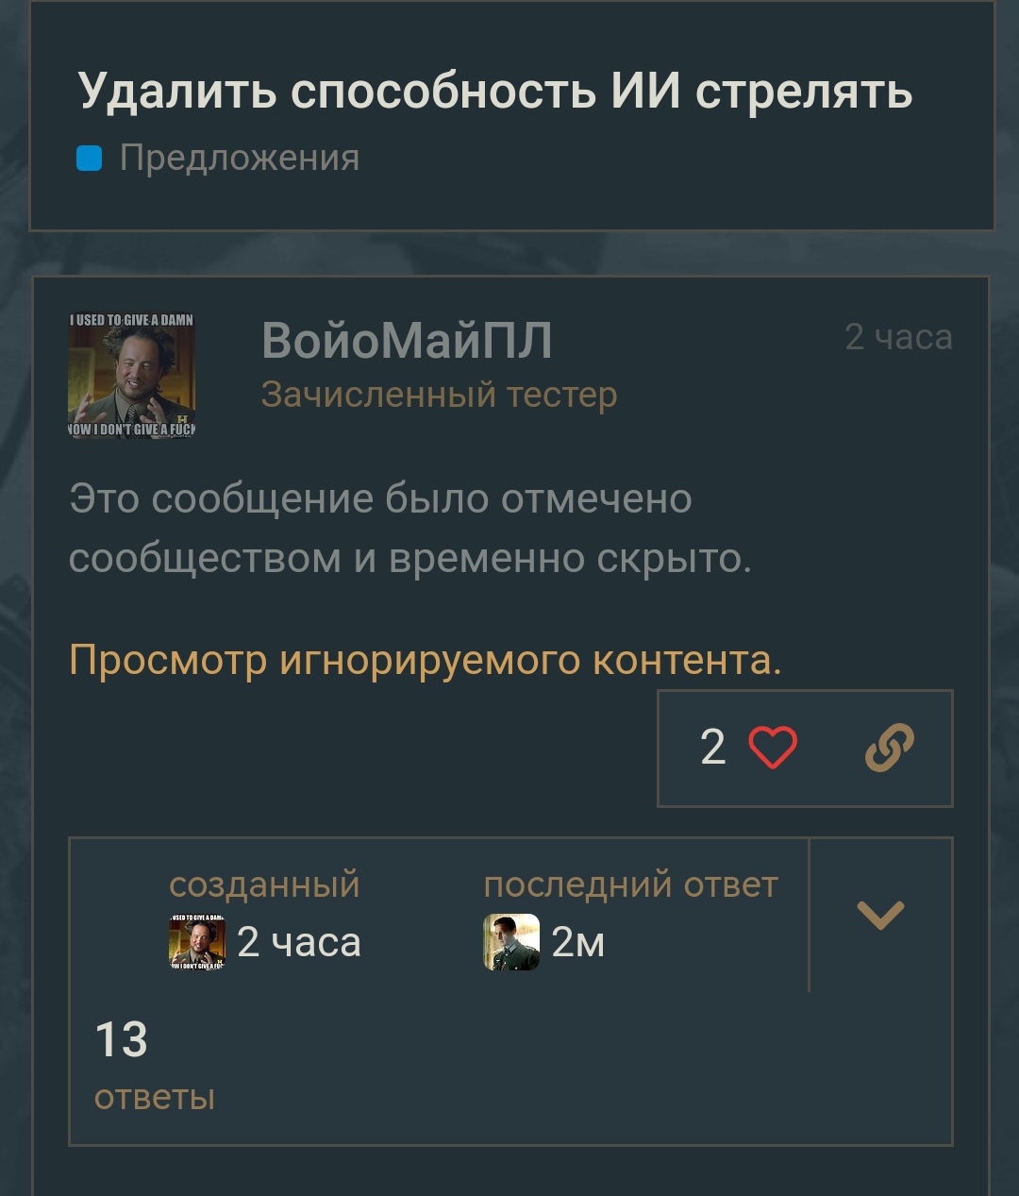The image size is (1019, 1196).
Task: Like the post with the heart icon
Action: coord(773,749)
